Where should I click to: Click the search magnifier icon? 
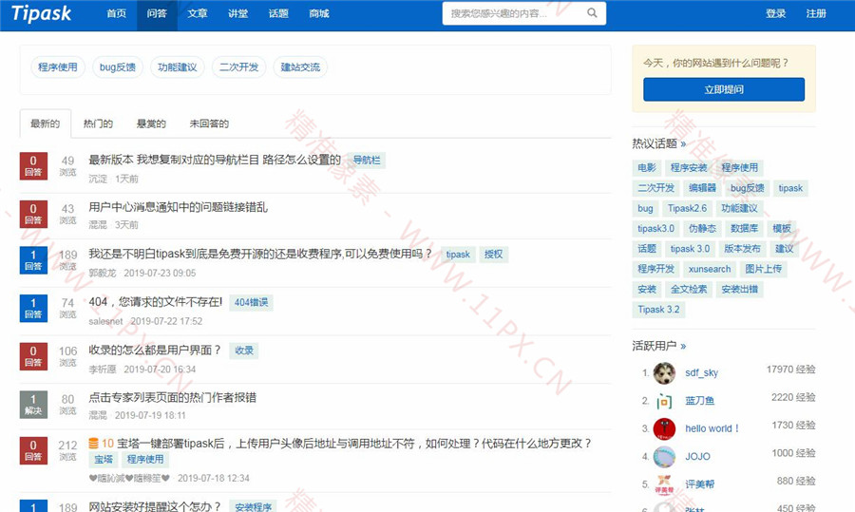(x=592, y=13)
